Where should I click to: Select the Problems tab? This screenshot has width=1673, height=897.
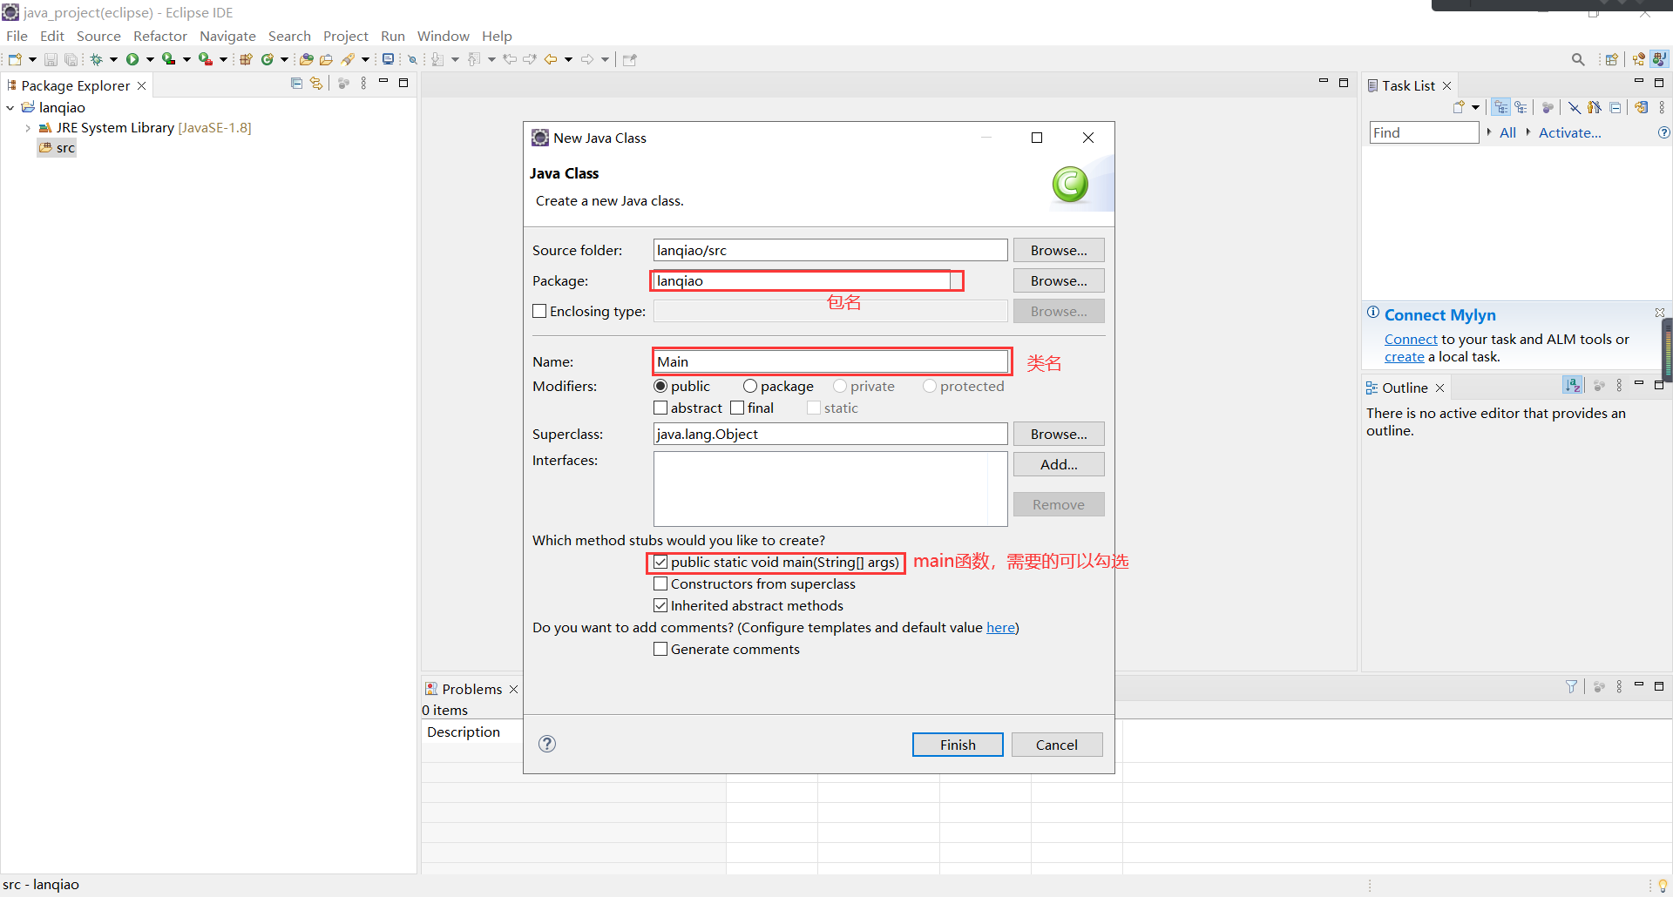471,689
